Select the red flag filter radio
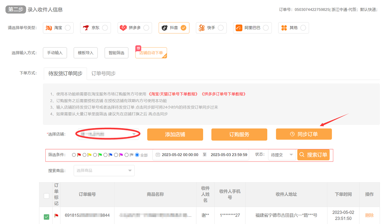 (74, 155)
